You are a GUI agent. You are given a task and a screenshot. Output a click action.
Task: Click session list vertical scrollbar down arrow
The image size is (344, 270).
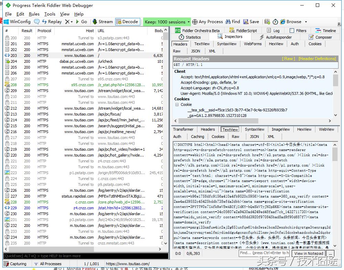[x=166, y=243]
